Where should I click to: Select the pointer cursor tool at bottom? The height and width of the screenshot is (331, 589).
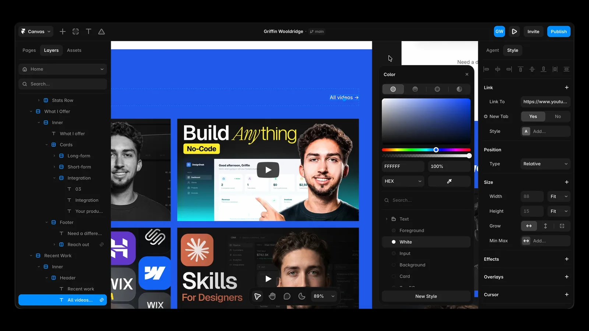[x=258, y=296]
